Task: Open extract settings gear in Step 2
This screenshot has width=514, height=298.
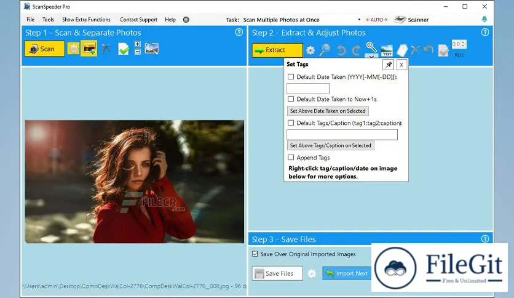Action: point(310,50)
